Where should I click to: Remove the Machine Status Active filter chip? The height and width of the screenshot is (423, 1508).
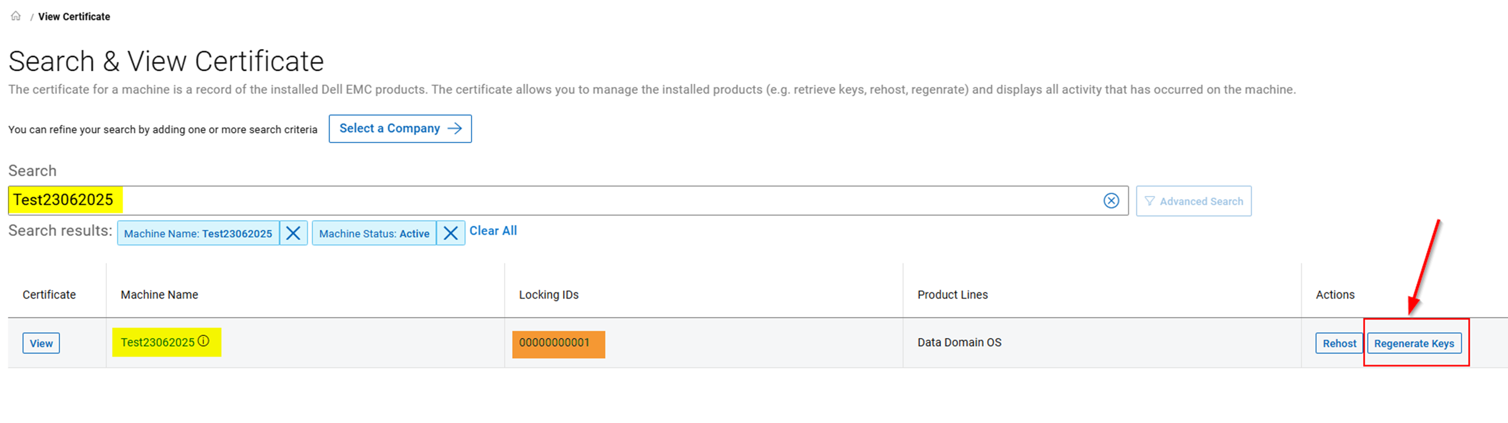click(451, 233)
